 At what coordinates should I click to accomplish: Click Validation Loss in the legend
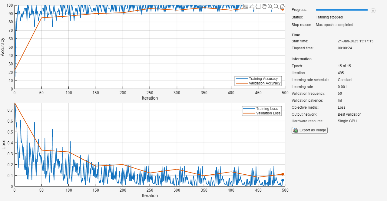click(x=268, y=113)
